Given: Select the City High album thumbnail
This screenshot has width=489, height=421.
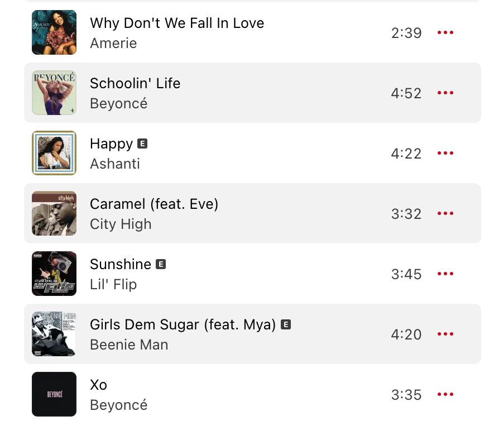Looking at the screenshot, I should click(x=54, y=213).
